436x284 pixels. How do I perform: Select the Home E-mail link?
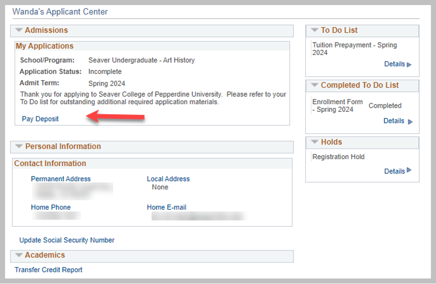coord(166,207)
